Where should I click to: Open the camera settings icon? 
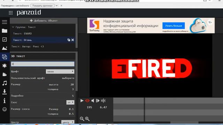coord(5,74)
